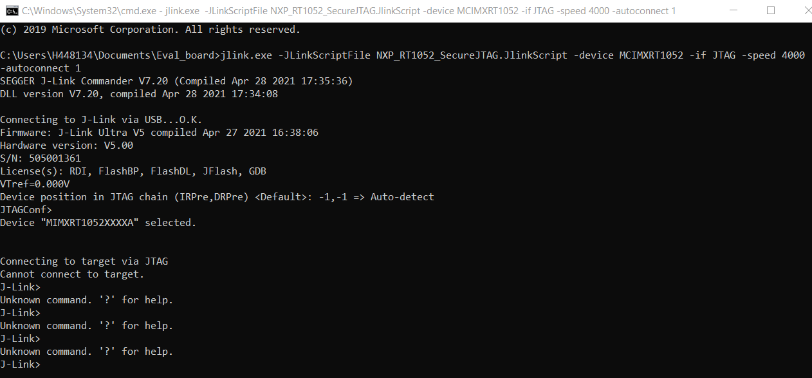Viewport: 812px width, 378px height.
Task: Click the License(s) RDI FlashBP line
Action: (x=132, y=171)
